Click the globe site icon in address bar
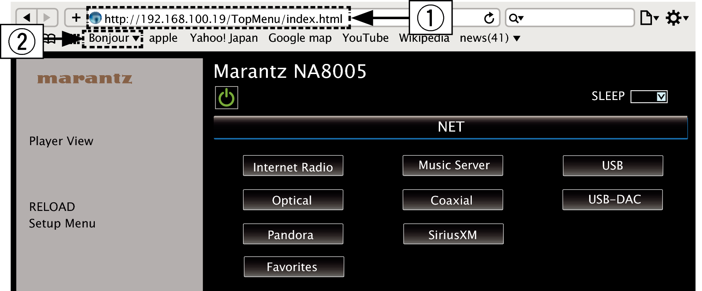 (96, 18)
